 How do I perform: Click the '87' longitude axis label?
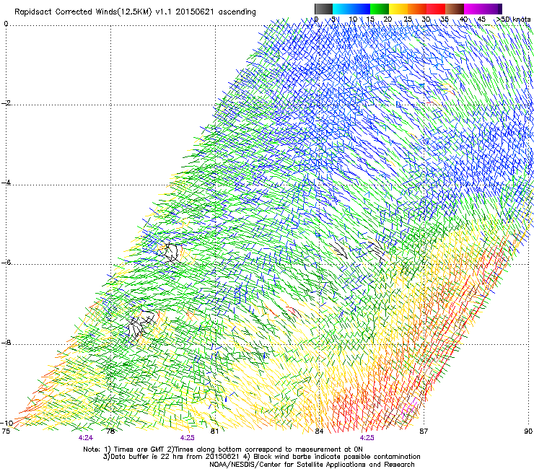coord(424,431)
